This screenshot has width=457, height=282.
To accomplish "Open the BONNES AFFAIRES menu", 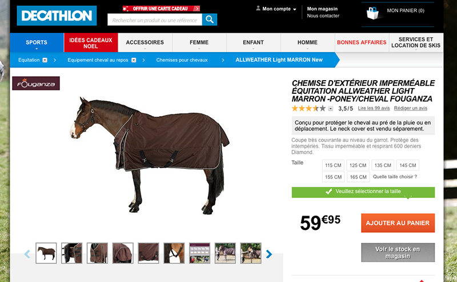I will tap(362, 43).
